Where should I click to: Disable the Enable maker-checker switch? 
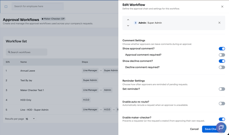tap(222, 119)
